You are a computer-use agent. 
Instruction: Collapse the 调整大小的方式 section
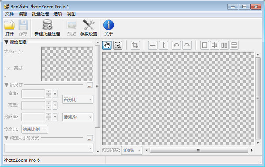tap(7, 138)
